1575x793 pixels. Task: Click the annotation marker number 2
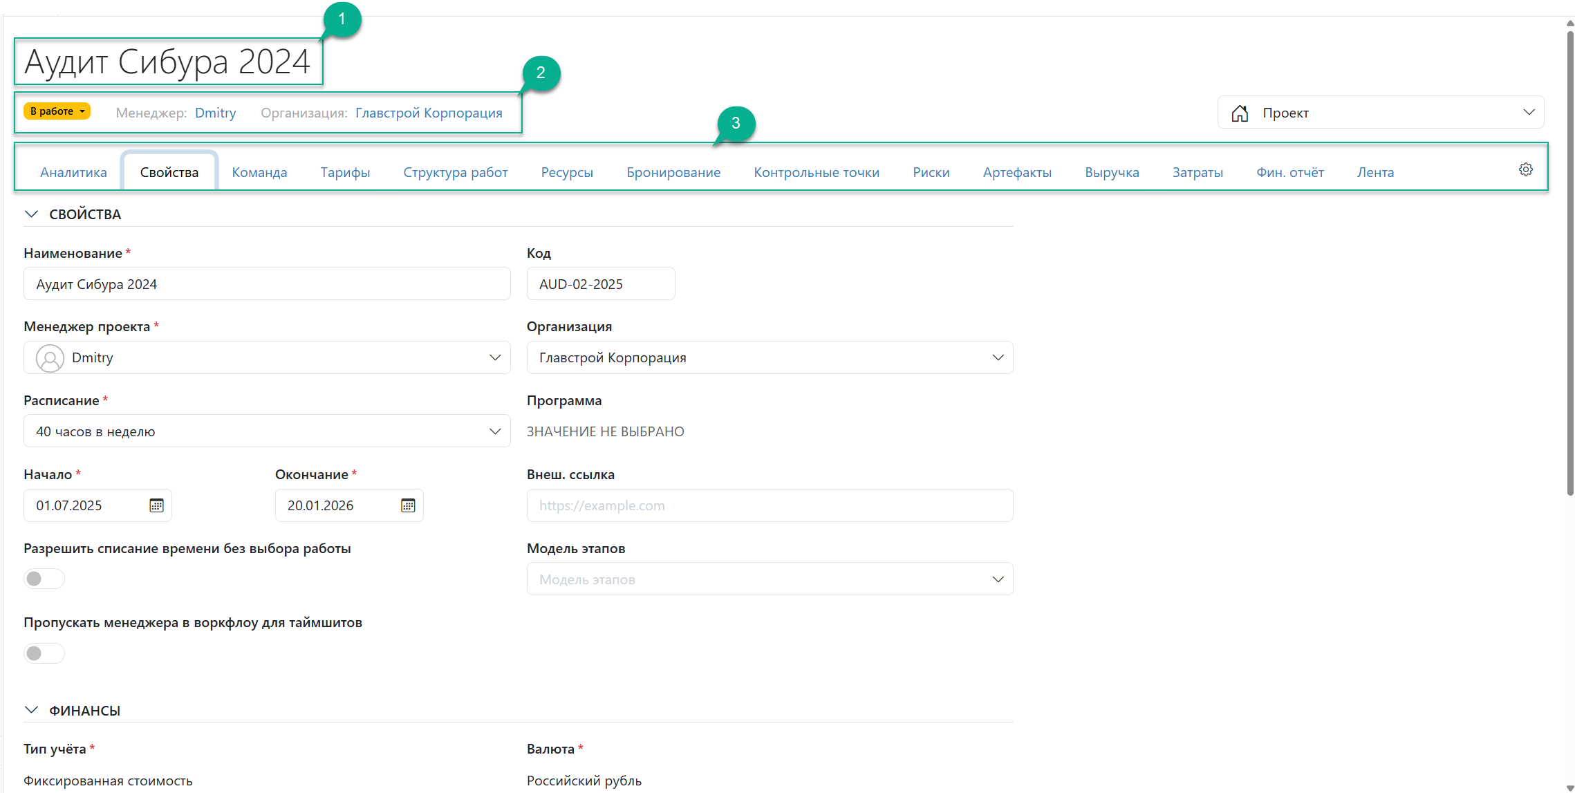541,73
